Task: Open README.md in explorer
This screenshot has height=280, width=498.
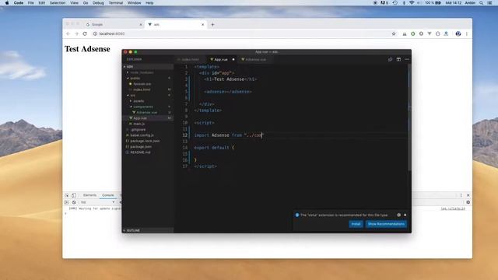Action: [x=148, y=152]
